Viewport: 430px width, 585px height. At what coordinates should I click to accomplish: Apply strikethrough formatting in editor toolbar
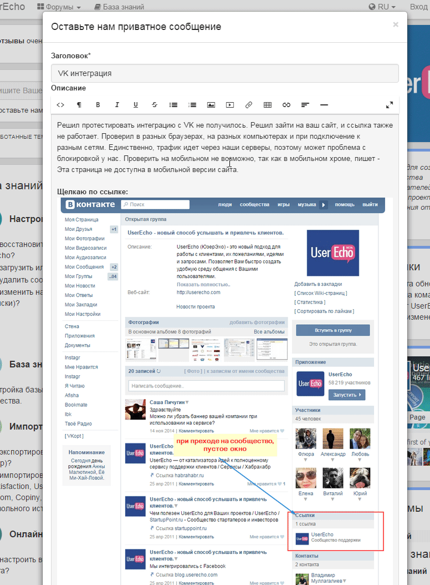155,105
